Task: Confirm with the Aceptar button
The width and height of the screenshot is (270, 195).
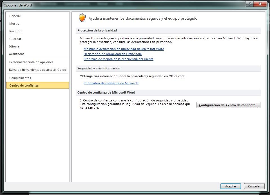Action: tap(231, 186)
